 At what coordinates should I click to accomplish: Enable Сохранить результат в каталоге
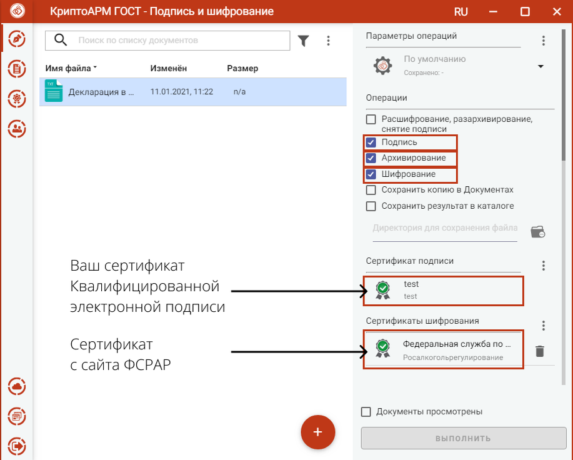pos(371,206)
